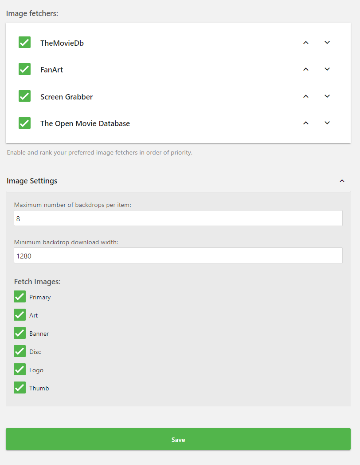Move TheMovieDb fetcher down
Screen dimensions: 360x465
pyautogui.click(x=327, y=43)
